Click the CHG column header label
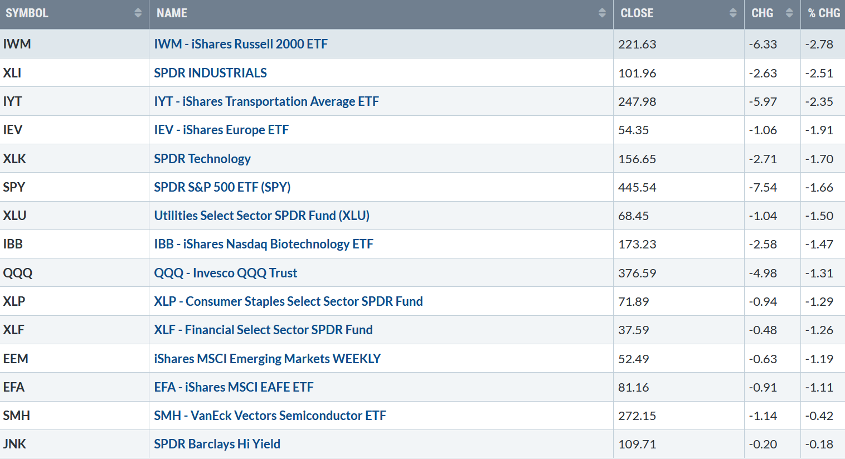845x459 pixels. coord(763,13)
